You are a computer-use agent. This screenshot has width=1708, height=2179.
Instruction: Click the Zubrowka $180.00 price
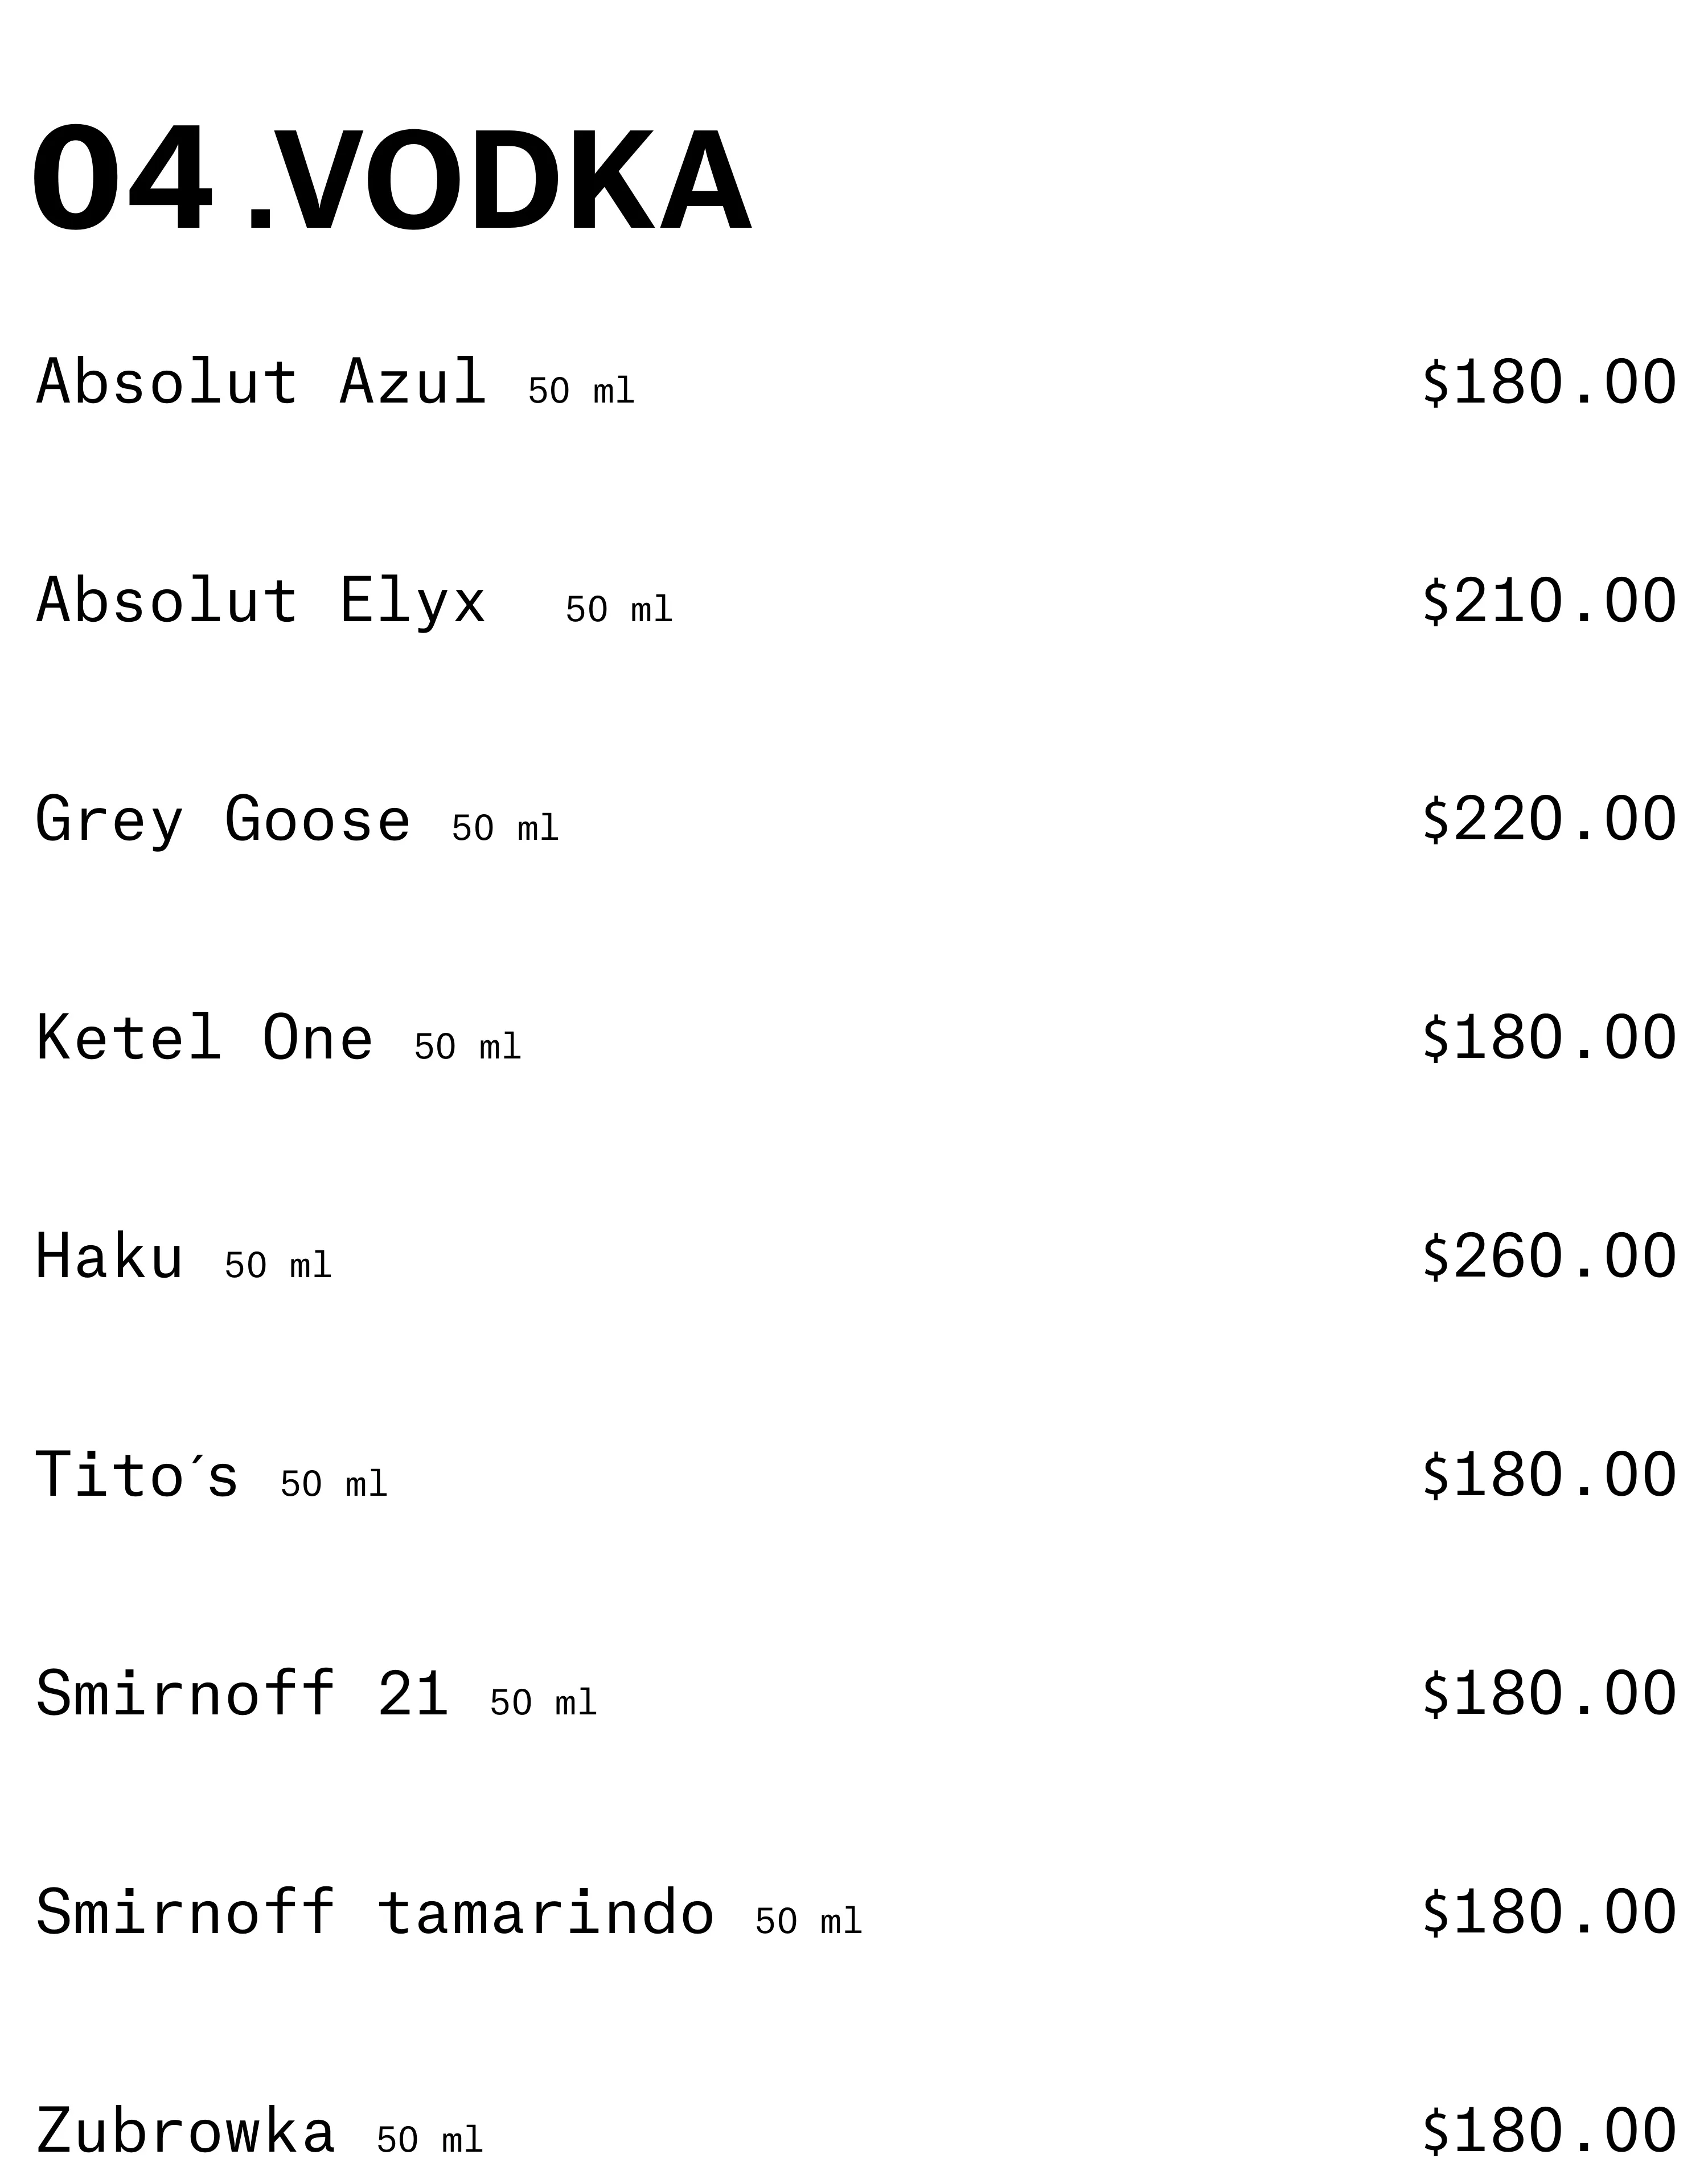click(1549, 2130)
